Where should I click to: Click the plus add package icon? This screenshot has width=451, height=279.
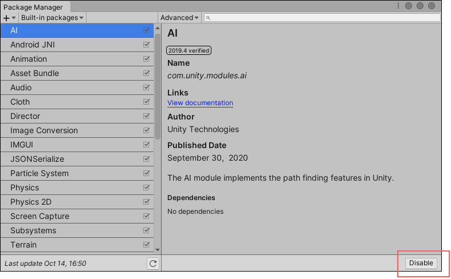(x=6, y=18)
